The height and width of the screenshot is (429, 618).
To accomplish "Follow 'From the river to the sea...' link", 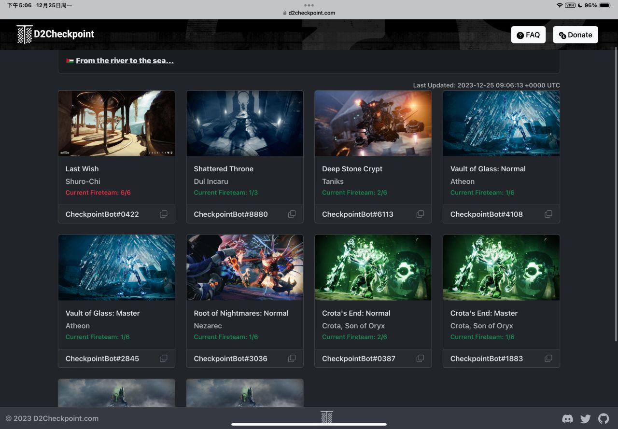I will (x=125, y=61).
